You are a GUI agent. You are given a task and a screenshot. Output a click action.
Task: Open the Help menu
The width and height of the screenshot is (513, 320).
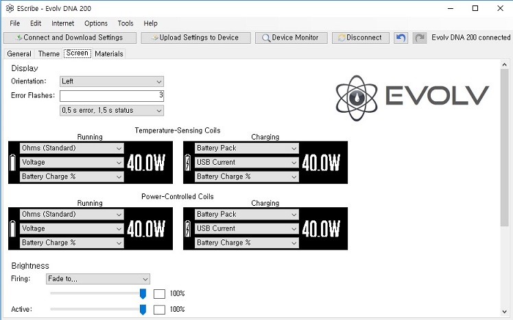150,23
